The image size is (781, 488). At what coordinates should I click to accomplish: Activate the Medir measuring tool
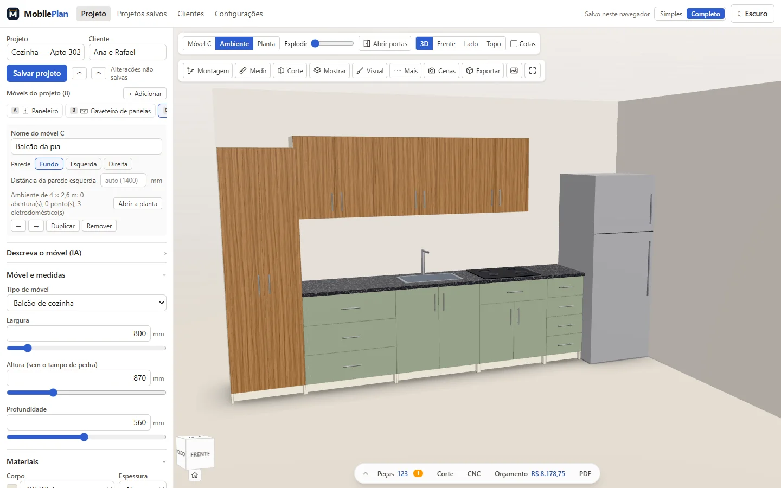pyautogui.click(x=253, y=70)
